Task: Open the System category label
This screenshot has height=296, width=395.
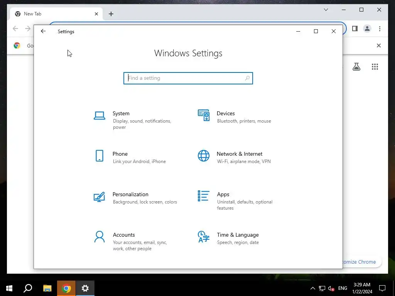Action: [121, 113]
